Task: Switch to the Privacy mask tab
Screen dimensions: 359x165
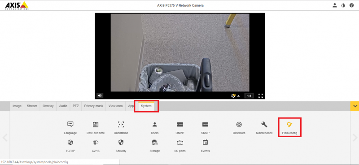Action: pos(93,106)
